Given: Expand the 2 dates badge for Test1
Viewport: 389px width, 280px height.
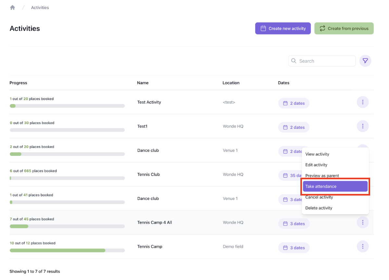Looking at the screenshot, I should coord(294,127).
